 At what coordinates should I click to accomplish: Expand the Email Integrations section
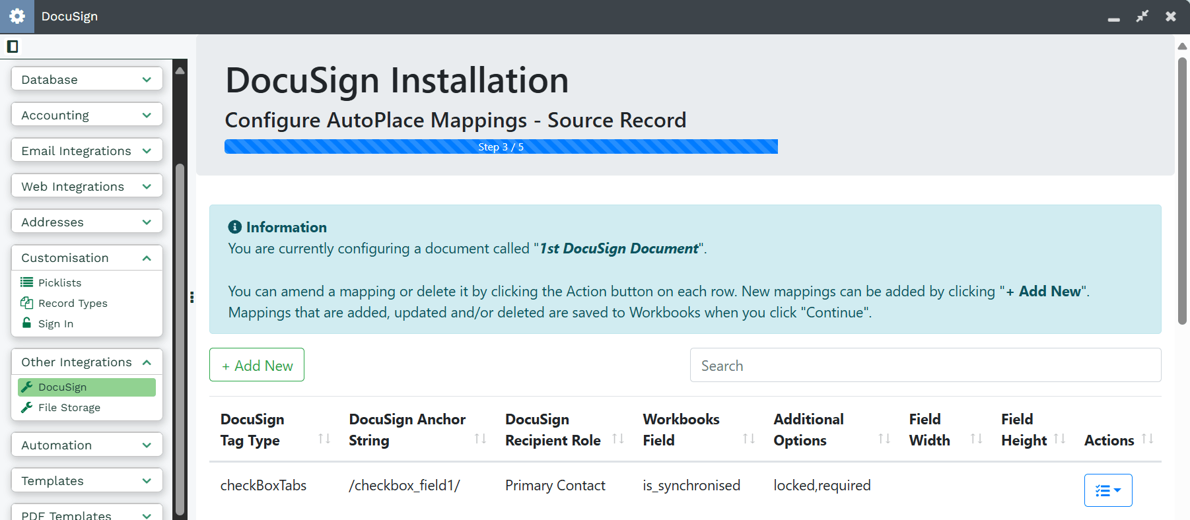click(x=87, y=150)
